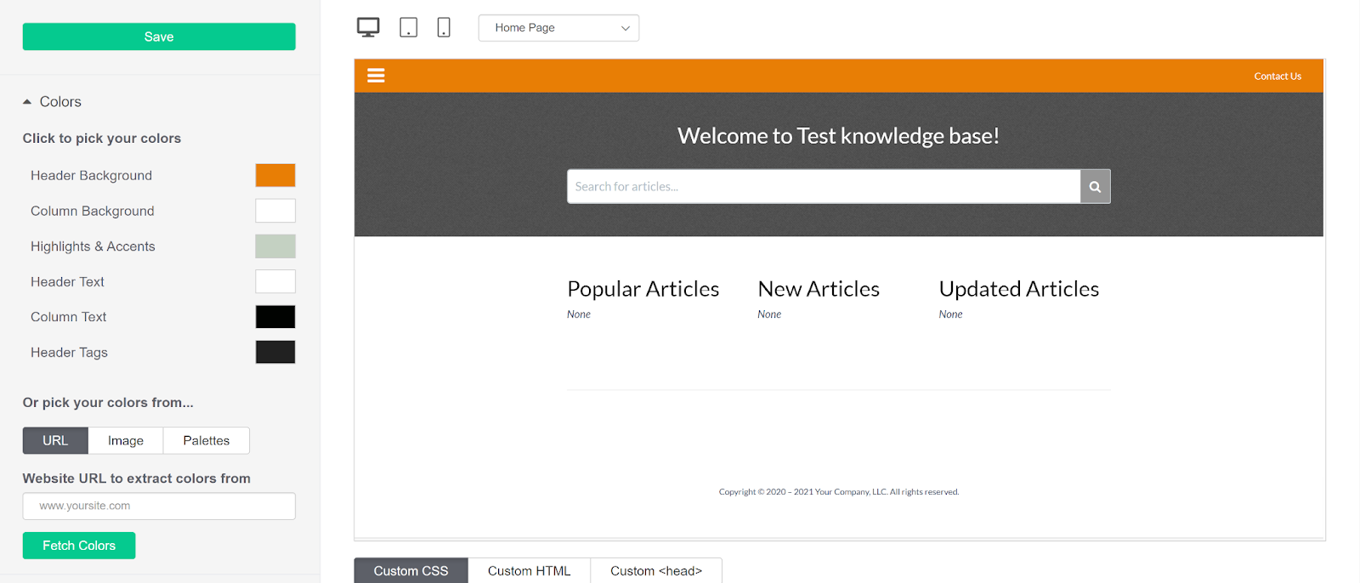Click the Website URL input field
Screen dimensions: 1360x583
[x=159, y=507]
